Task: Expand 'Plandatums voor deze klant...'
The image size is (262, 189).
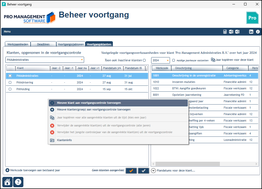Action: click(x=173, y=170)
